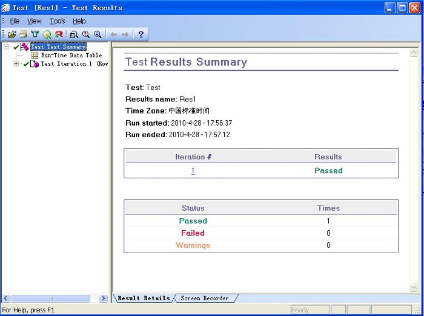Click tree pane scroll left arrow
This screenshot has width=424, height=316.
tap(6, 298)
